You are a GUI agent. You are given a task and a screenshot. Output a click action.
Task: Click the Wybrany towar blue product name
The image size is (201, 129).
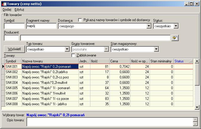(x=56, y=115)
